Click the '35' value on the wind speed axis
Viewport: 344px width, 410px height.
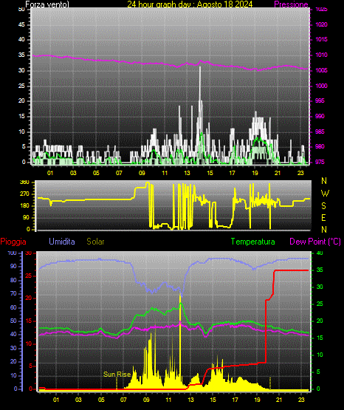(x=21, y=55)
